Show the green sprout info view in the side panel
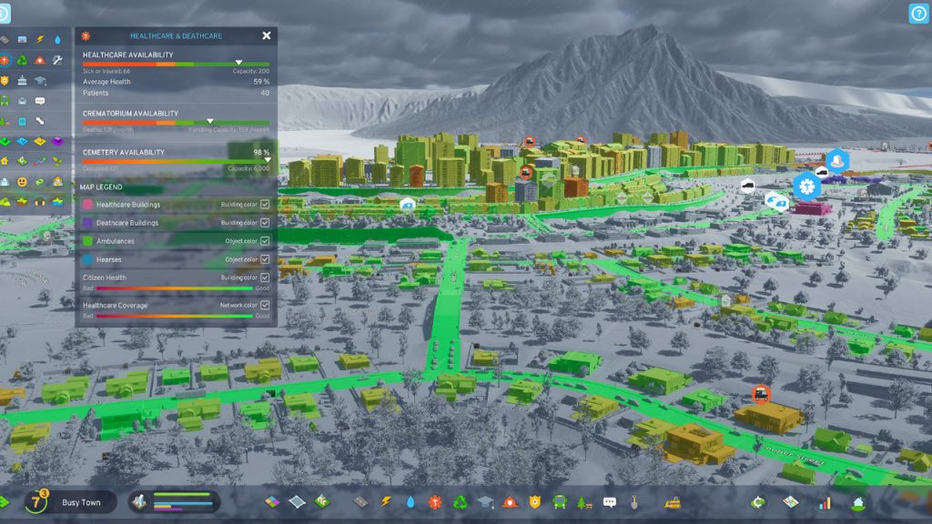This screenshot has height=524, width=932. 57,162
